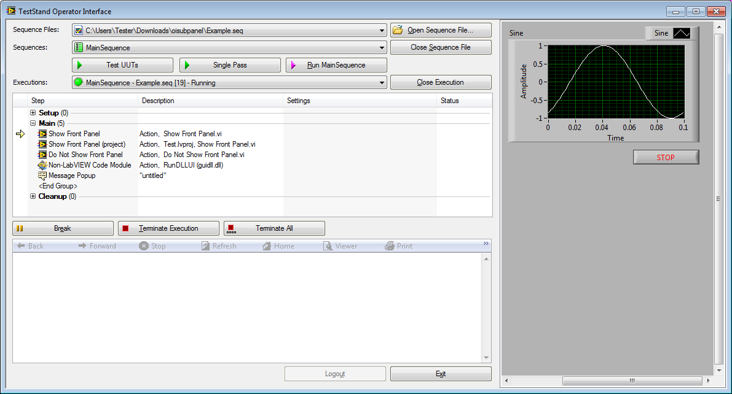Start Test UUTs execution
732x394 pixels.
122,65
